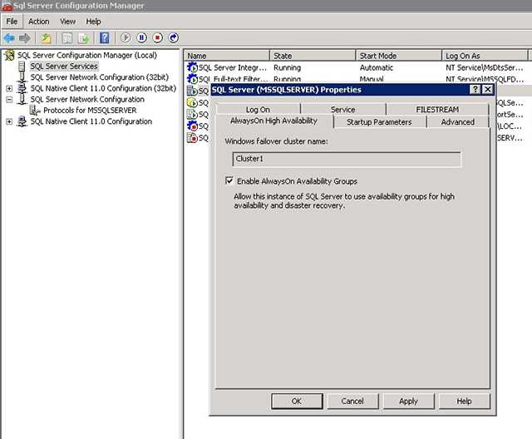The height and width of the screenshot is (439, 532).
Task: Click the Cancel button
Action: [x=352, y=401]
